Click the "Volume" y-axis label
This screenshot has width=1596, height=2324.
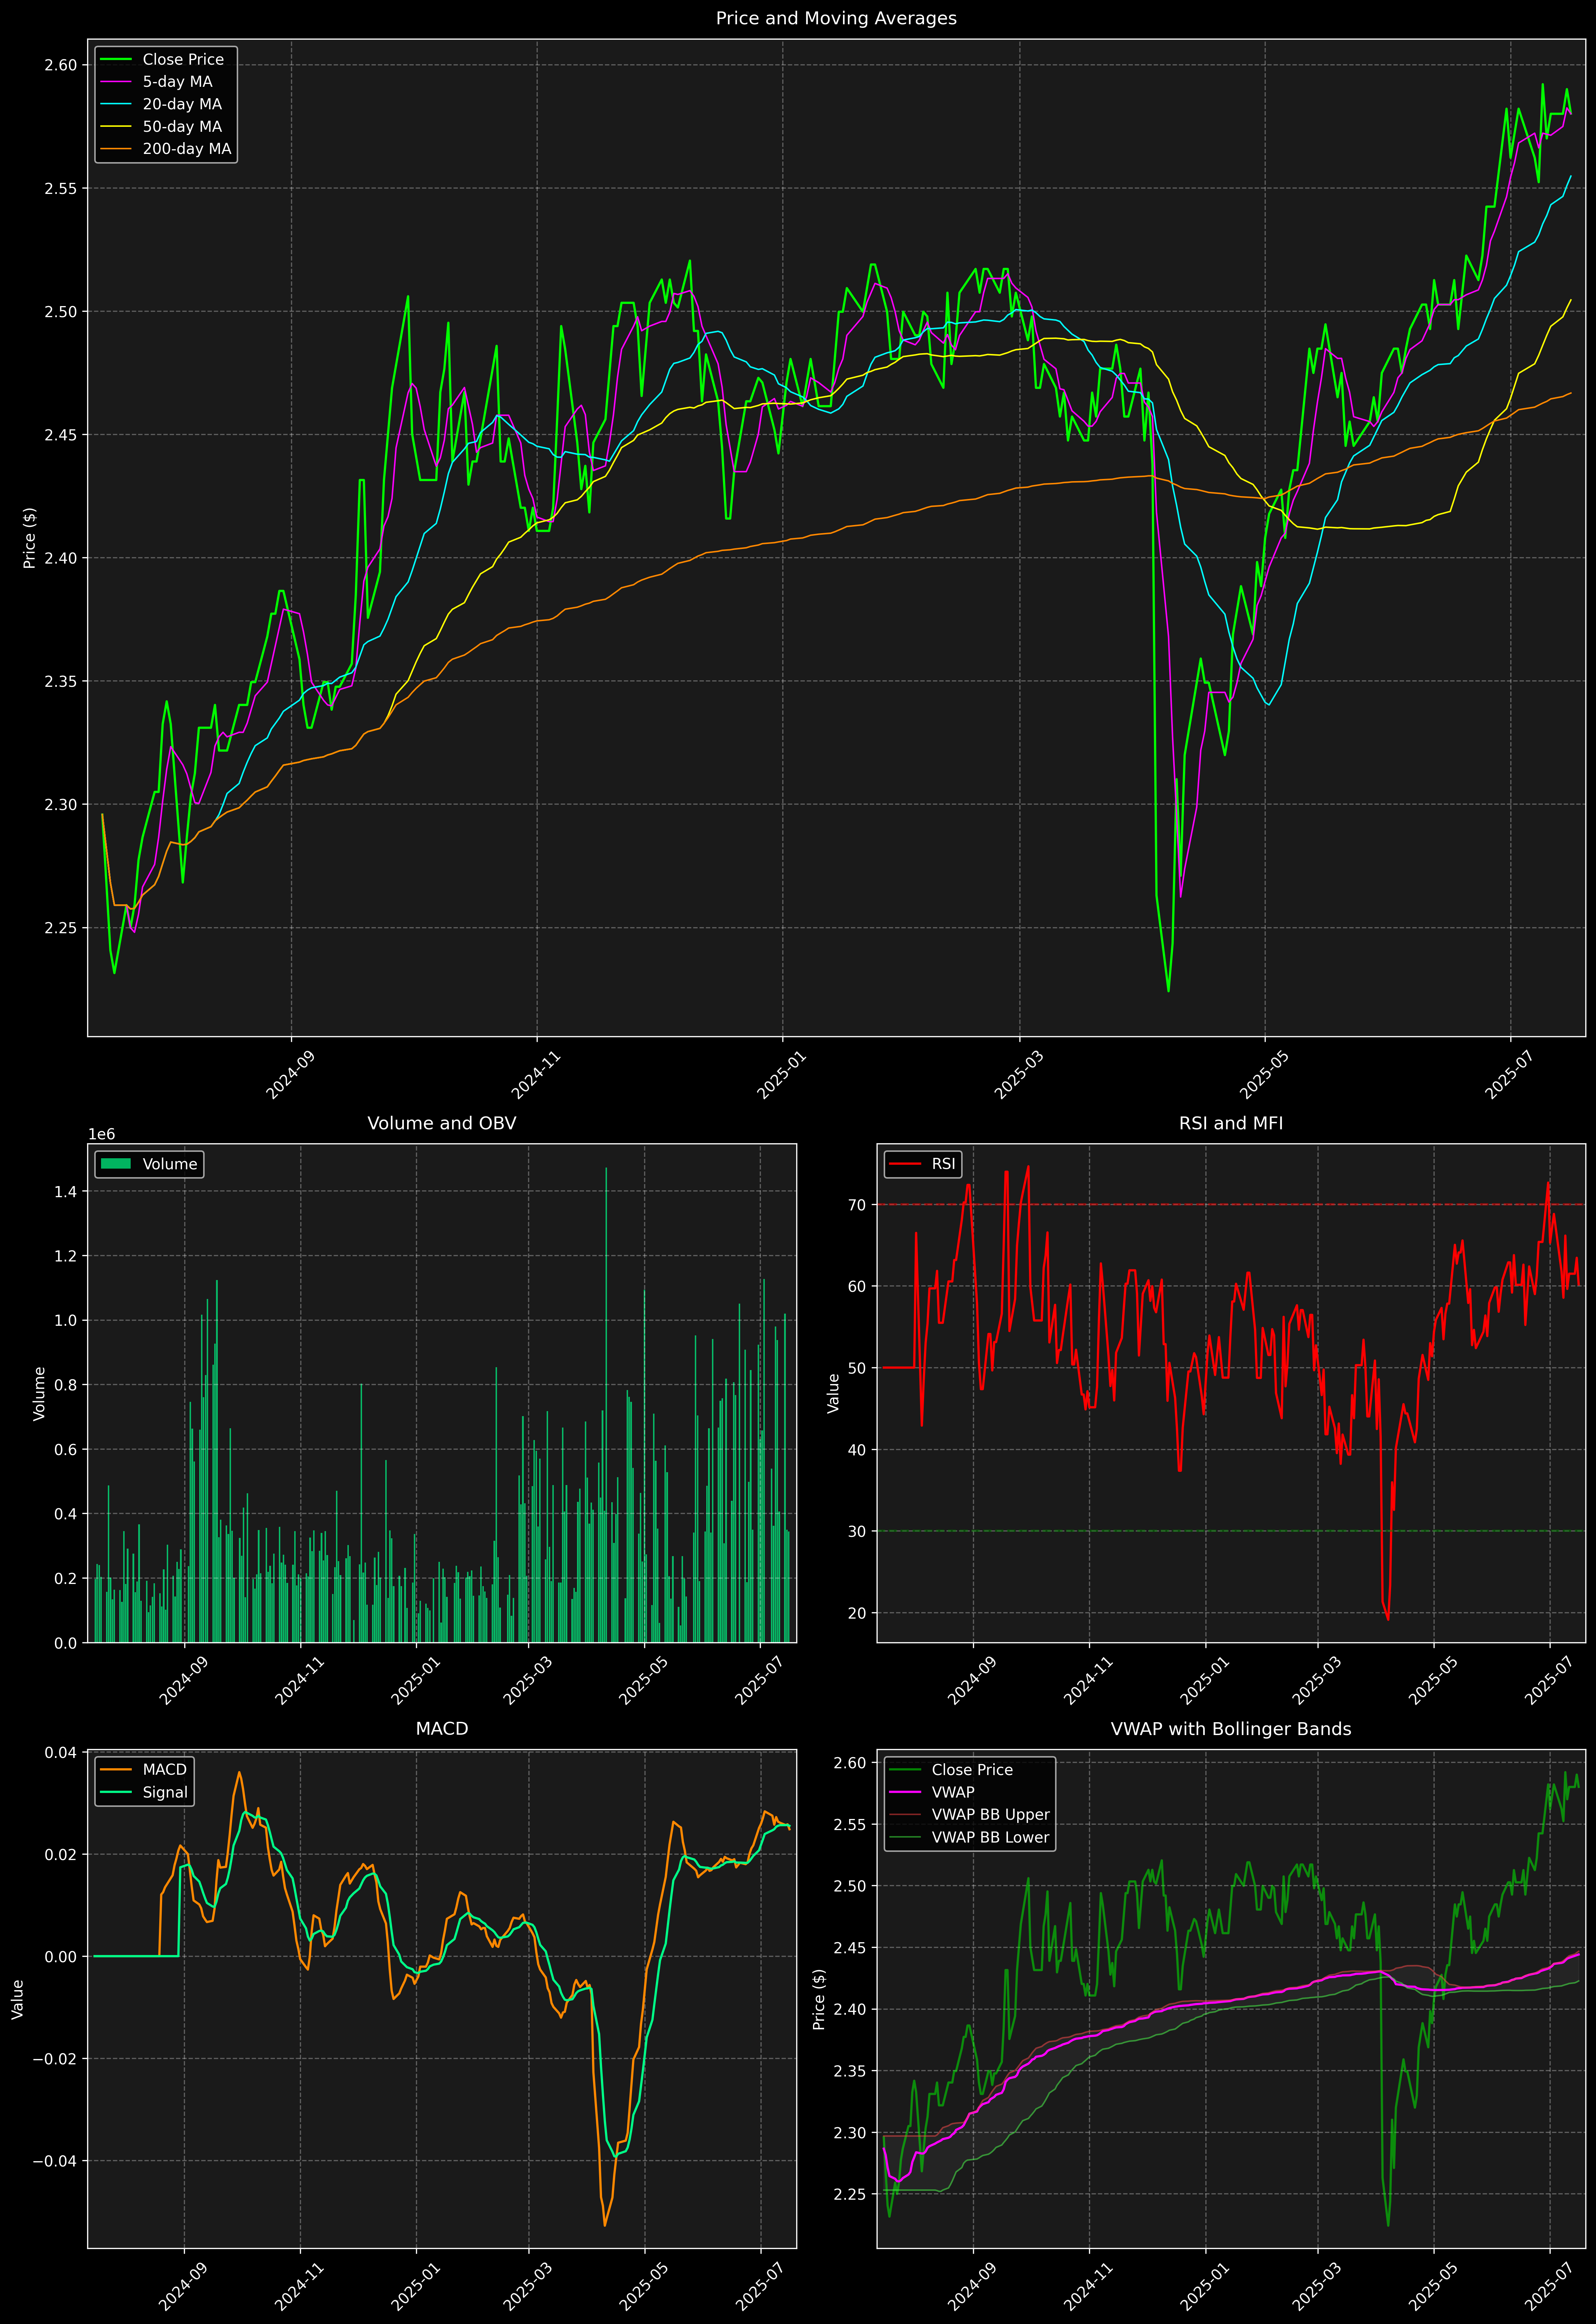coord(40,1393)
